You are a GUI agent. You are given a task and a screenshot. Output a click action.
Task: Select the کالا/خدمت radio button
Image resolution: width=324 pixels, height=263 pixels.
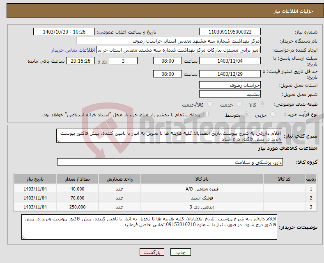coord(210,104)
